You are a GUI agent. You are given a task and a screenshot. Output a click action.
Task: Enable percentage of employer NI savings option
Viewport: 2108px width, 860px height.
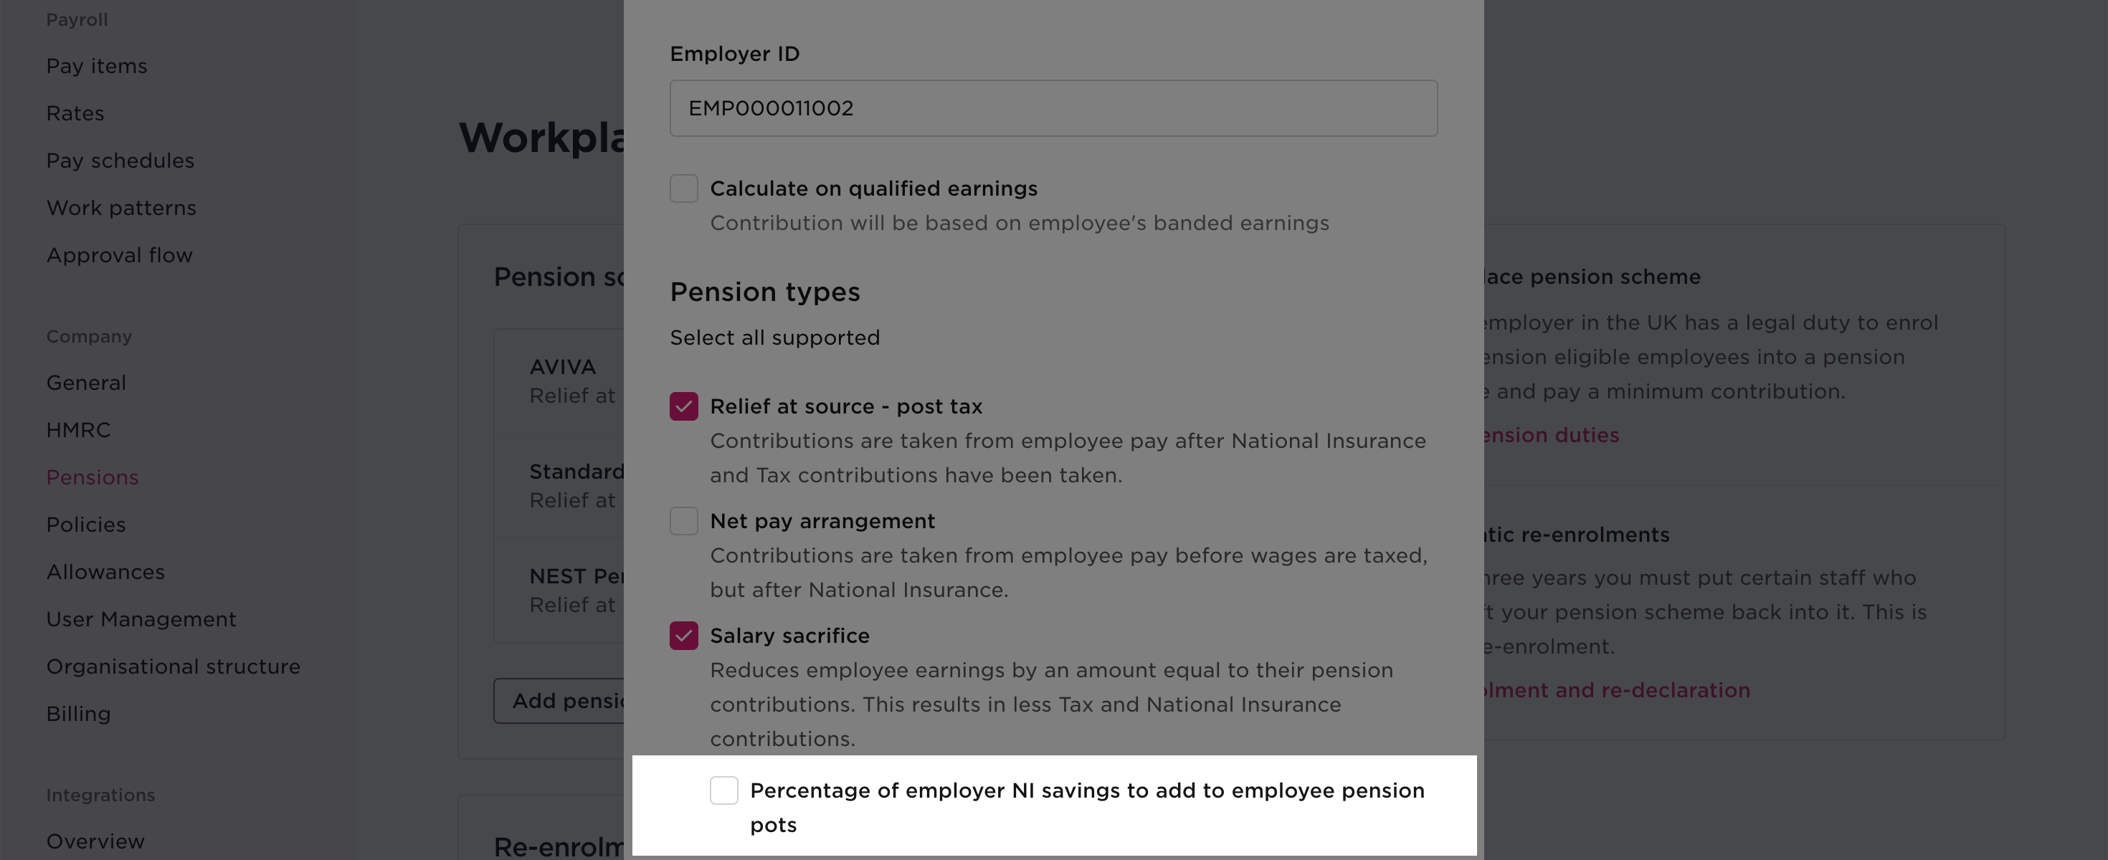coord(724,790)
